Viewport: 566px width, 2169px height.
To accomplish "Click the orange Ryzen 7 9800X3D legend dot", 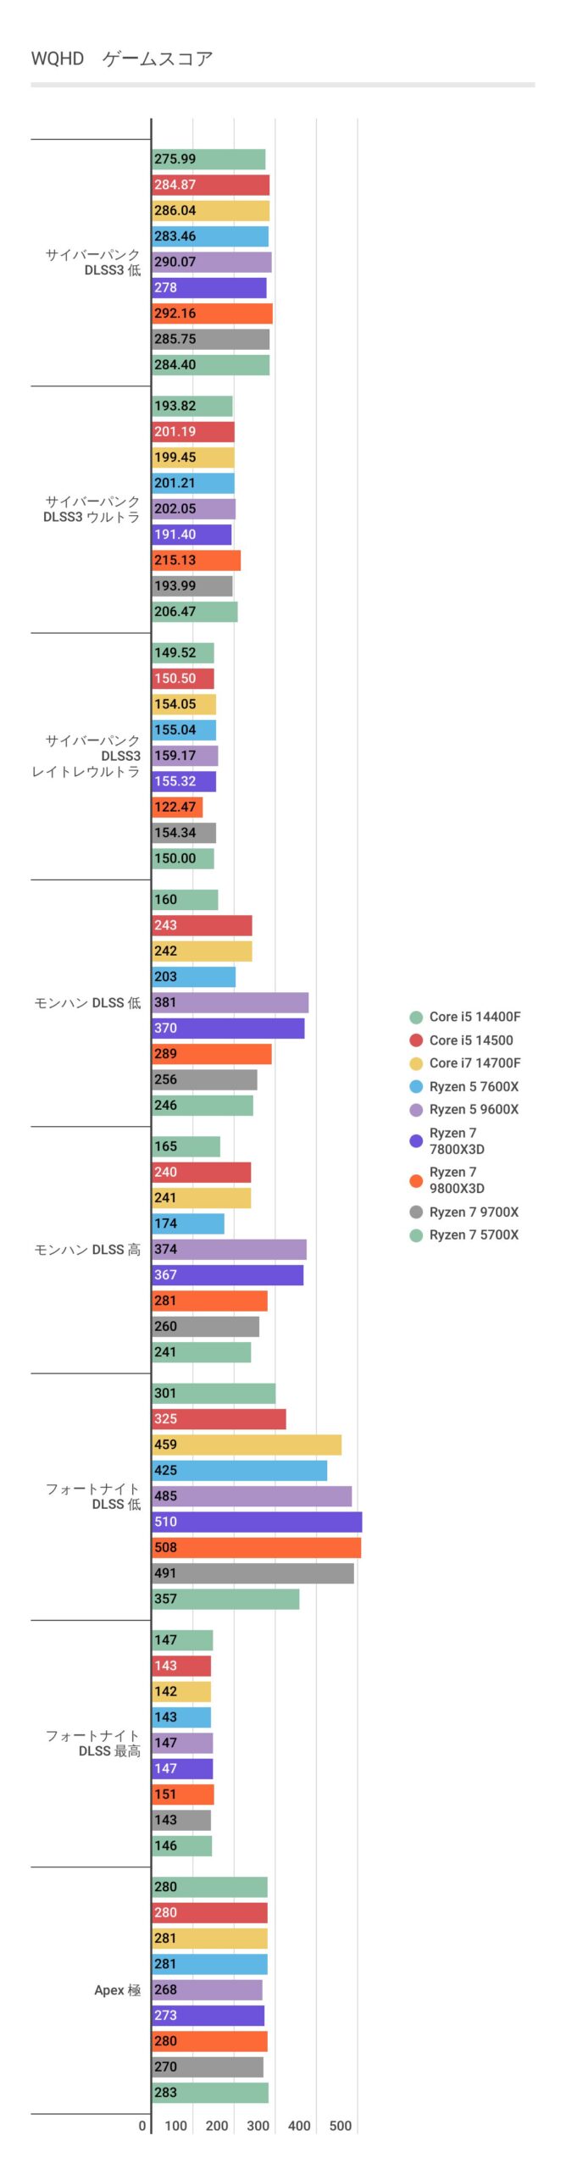I will [x=416, y=1180].
